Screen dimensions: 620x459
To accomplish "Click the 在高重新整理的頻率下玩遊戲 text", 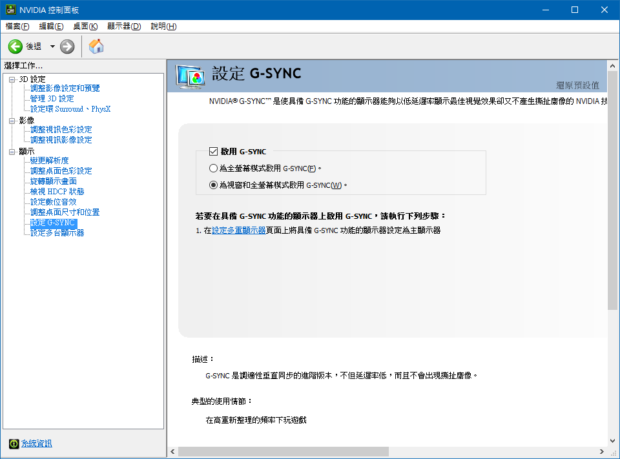I will (x=256, y=420).
